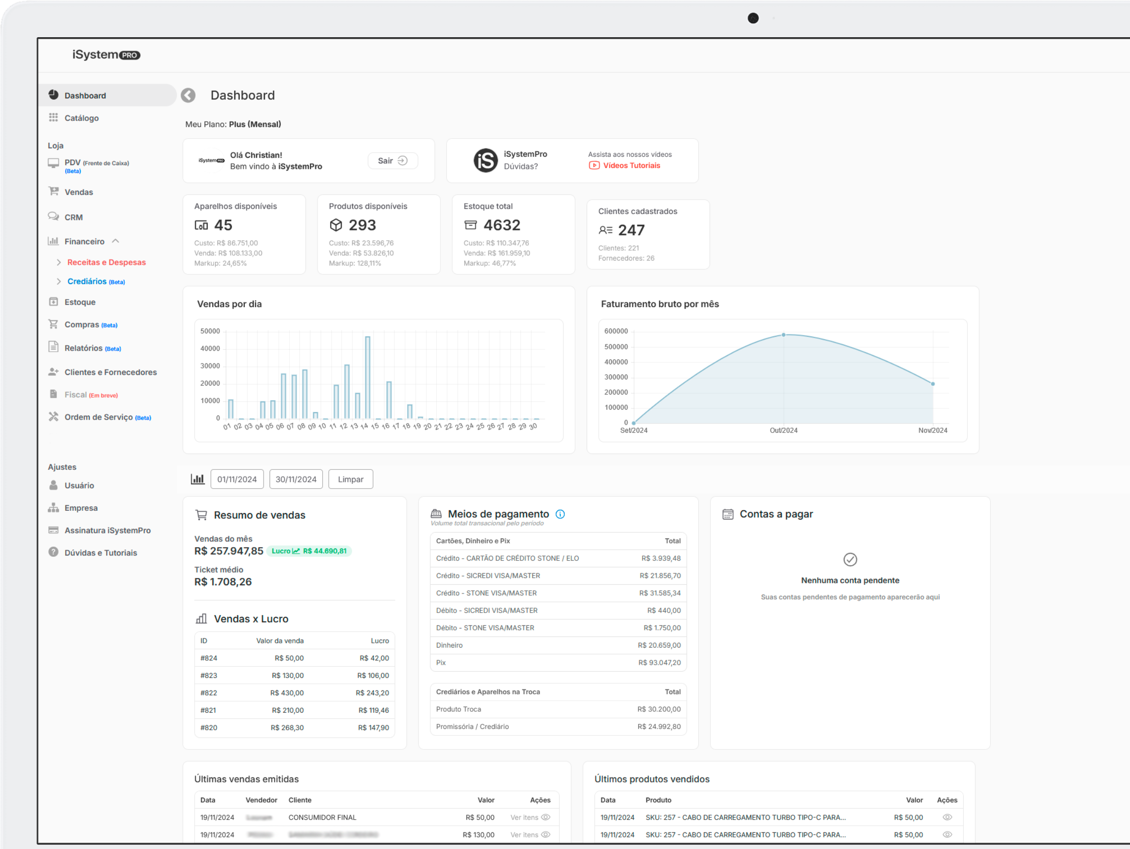
Task: Expand the Crediários submenu
Action: coord(59,281)
